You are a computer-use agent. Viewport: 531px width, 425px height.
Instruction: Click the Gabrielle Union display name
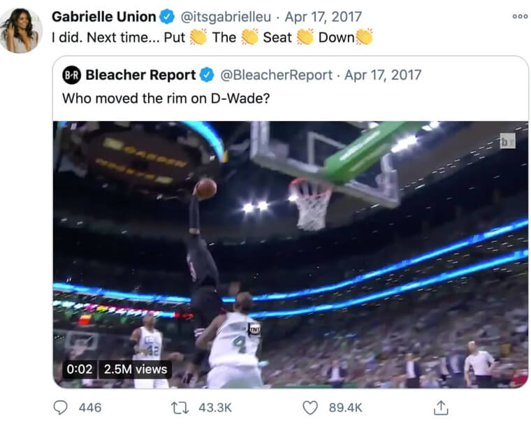click(x=103, y=15)
